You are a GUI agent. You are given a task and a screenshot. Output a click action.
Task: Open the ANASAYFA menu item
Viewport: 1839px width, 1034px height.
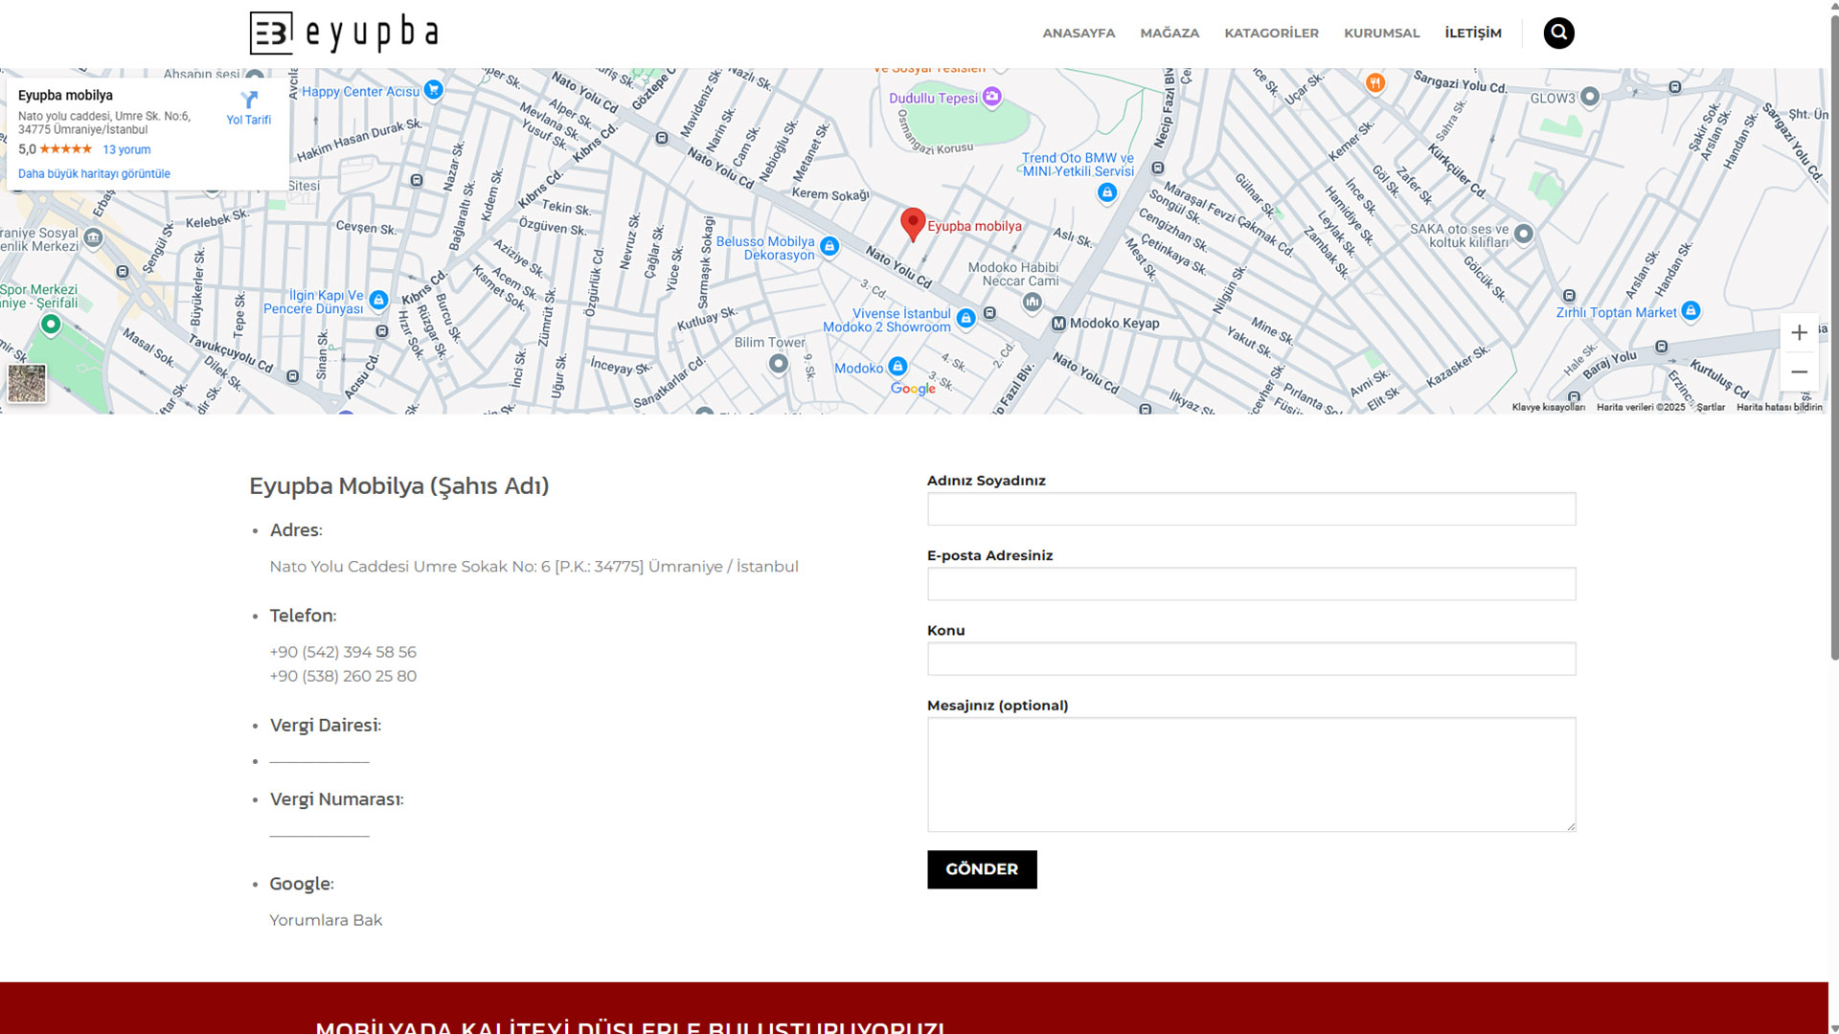1078,34
